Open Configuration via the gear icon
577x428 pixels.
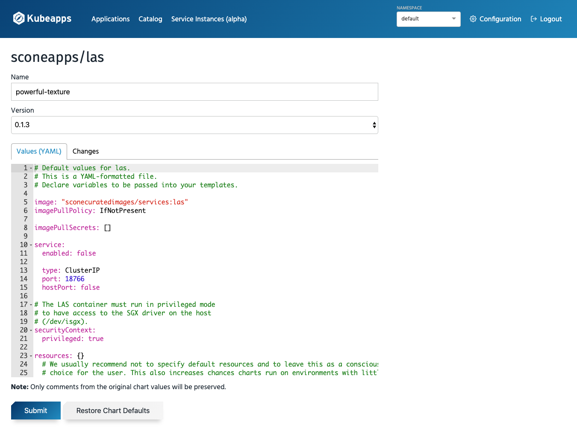473,19
